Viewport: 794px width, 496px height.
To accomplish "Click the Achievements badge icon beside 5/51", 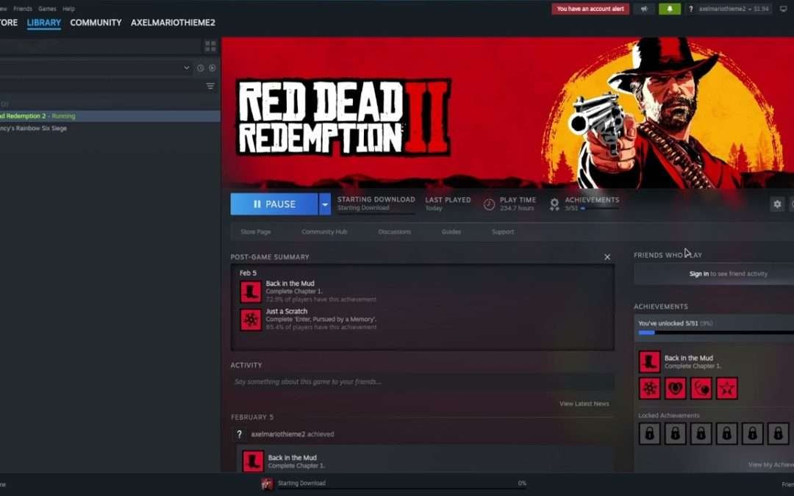I will (x=554, y=204).
